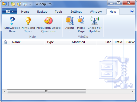The width and height of the screenshot is (137, 102).
Task: Open the Knowledge Base help icon
Action: pyautogui.click(x=12, y=21)
